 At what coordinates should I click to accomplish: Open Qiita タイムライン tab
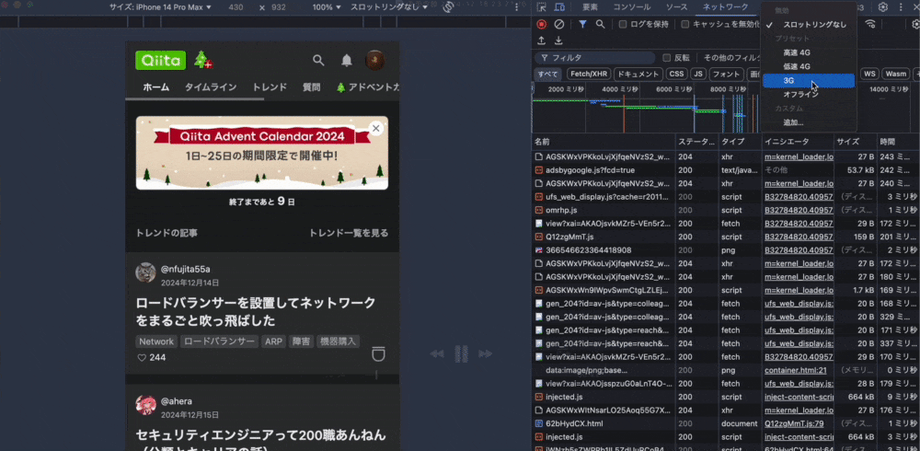[x=211, y=87]
